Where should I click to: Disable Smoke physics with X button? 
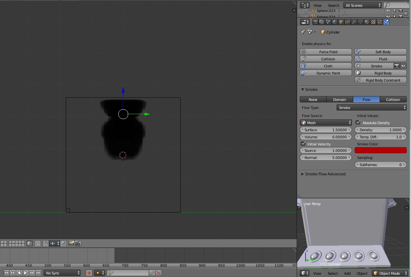coord(374,66)
